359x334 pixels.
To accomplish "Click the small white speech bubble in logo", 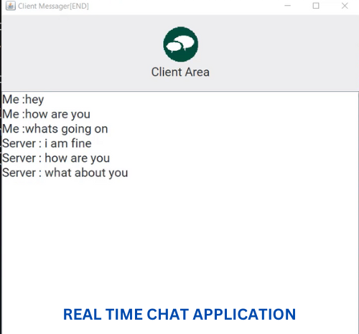I will tap(174, 47).
